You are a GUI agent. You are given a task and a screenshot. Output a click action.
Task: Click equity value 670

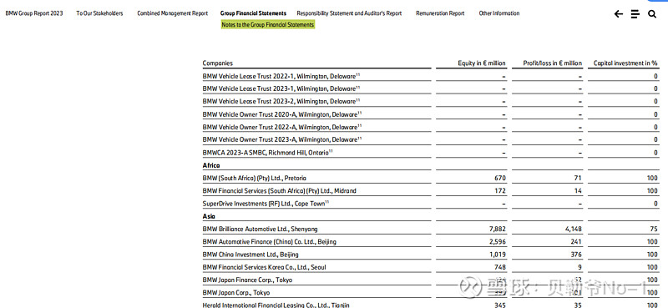click(500, 178)
